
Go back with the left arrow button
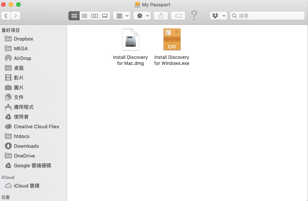[6, 16]
